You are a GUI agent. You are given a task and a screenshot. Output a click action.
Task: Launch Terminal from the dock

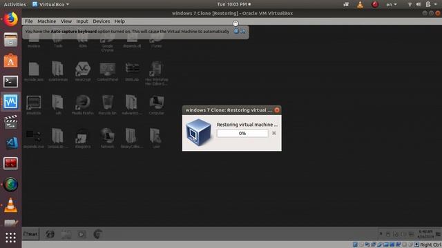coord(11,81)
